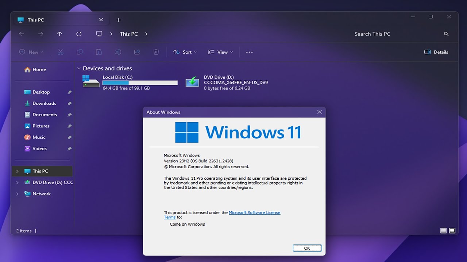Click the Cut scissors icon
Viewport: 467px width, 262px height.
pyautogui.click(x=61, y=52)
